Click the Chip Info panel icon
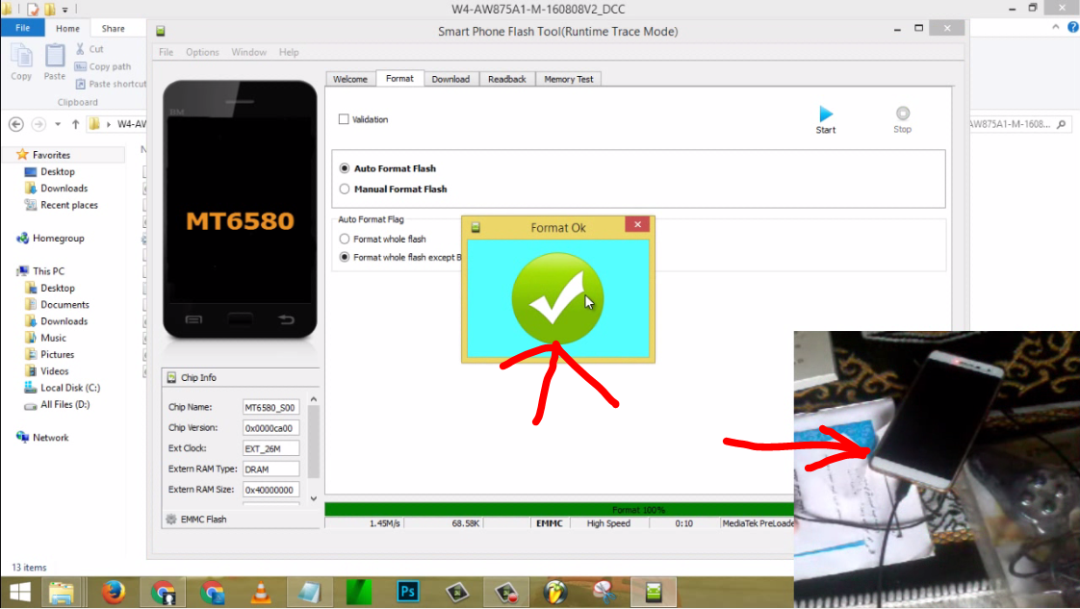Image resolution: width=1080 pixels, height=609 pixels. pyautogui.click(x=171, y=377)
